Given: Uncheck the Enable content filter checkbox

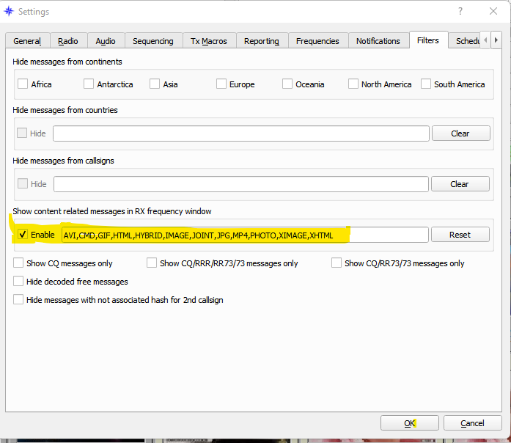Looking at the screenshot, I should pos(23,235).
